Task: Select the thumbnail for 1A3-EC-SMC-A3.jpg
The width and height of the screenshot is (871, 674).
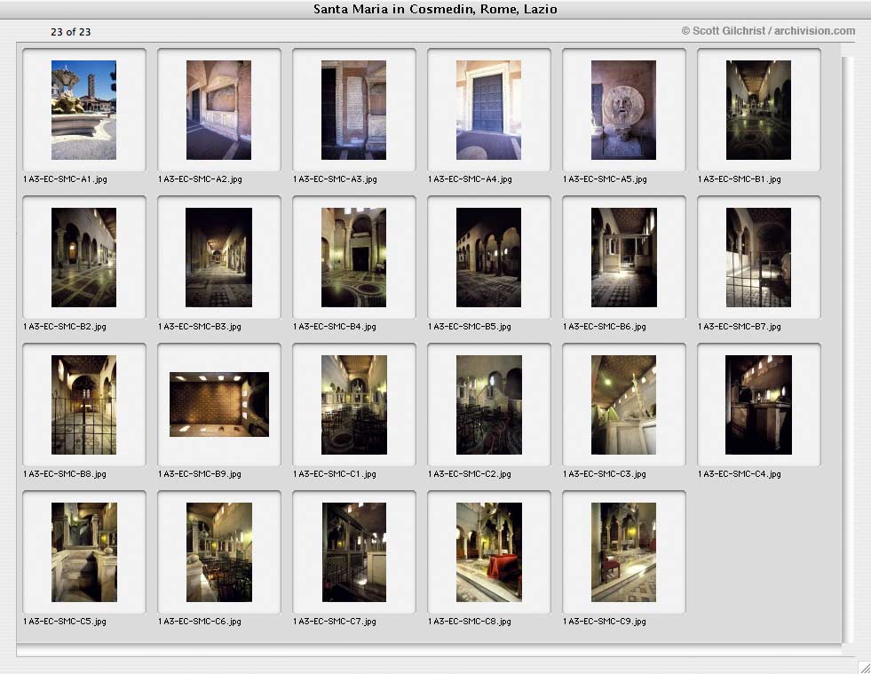Action: pos(354,110)
